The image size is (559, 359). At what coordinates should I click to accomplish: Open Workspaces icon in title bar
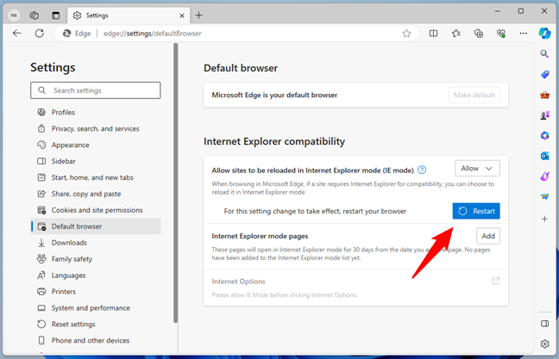35,15
